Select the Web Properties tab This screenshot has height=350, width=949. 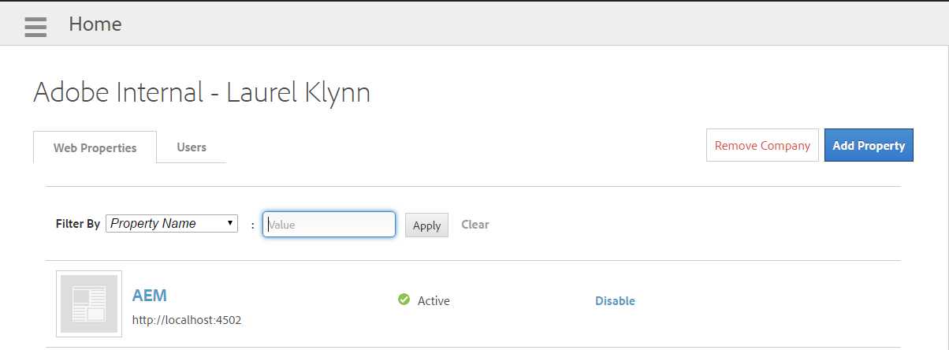tap(95, 147)
